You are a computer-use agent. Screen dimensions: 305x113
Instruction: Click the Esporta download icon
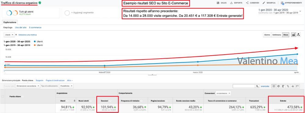coord(231,3)
